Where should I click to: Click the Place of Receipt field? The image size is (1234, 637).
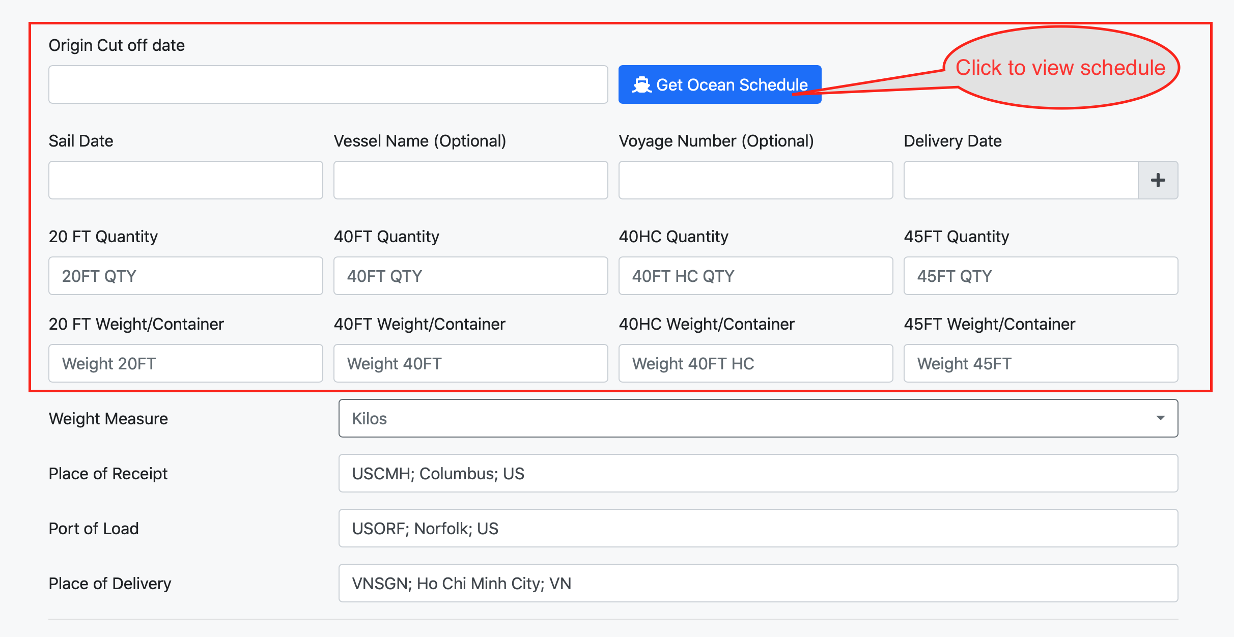758,473
